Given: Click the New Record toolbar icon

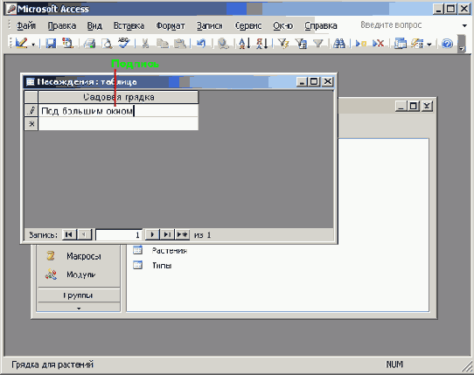Looking at the screenshot, I should (361, 44).
